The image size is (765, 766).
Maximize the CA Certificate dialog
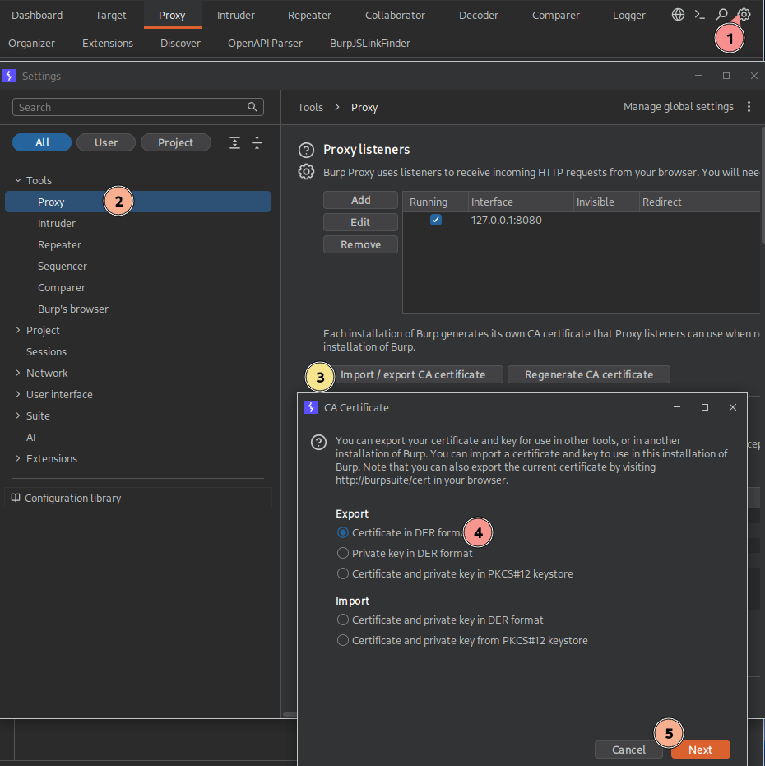pos(704,407)
